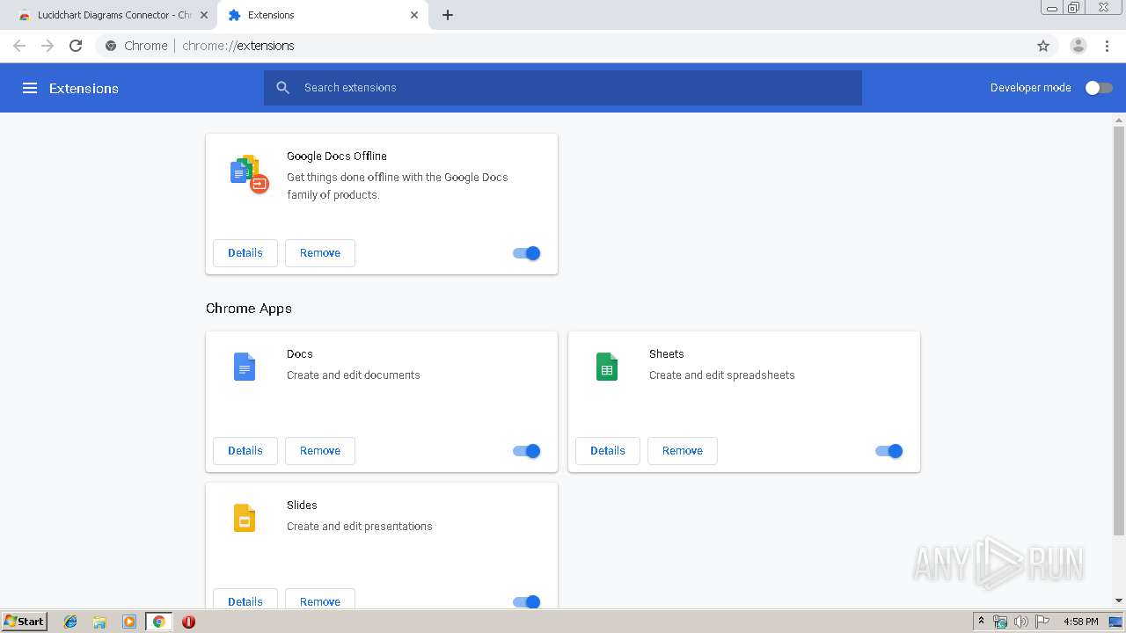Click the Extensions page title text
Screen dimensions: 1126x633
coord(84,88)
